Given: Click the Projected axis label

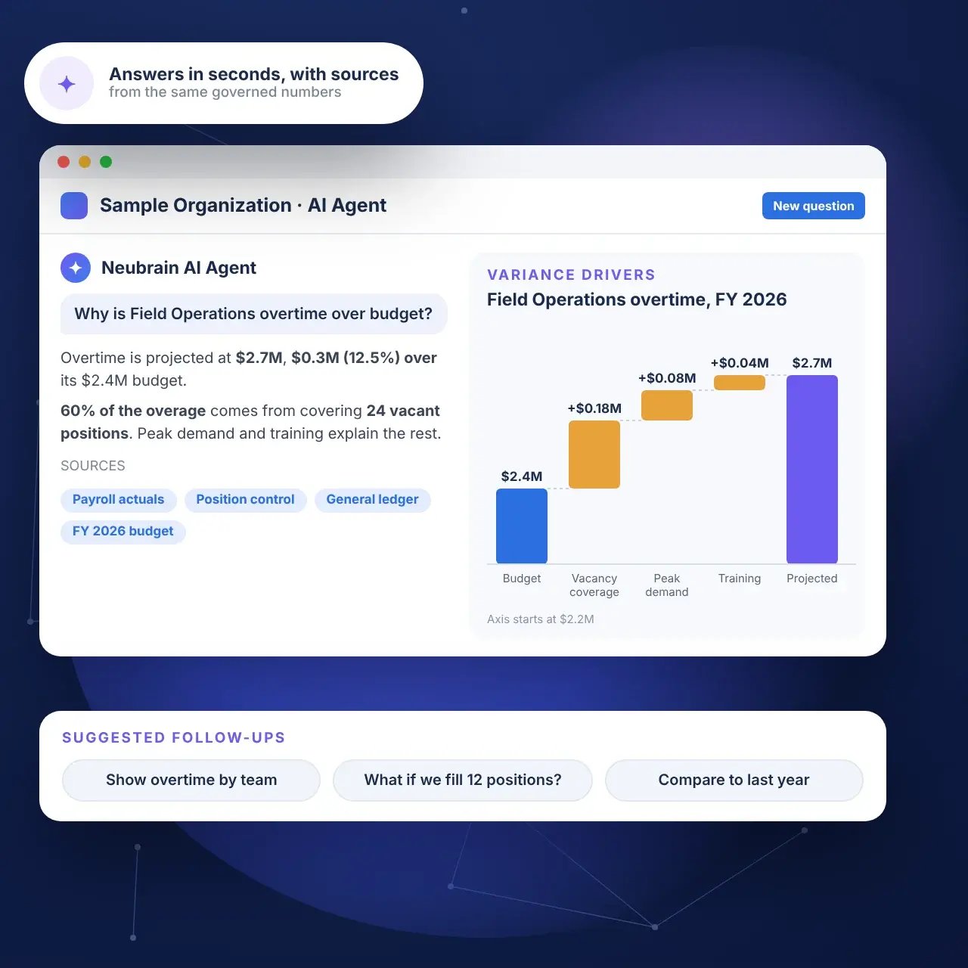Looking at the screenshot, I should click(812, 579).
